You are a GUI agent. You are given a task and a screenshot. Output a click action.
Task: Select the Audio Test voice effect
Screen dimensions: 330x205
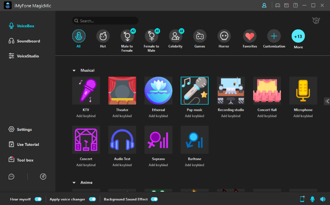(122, 140)
